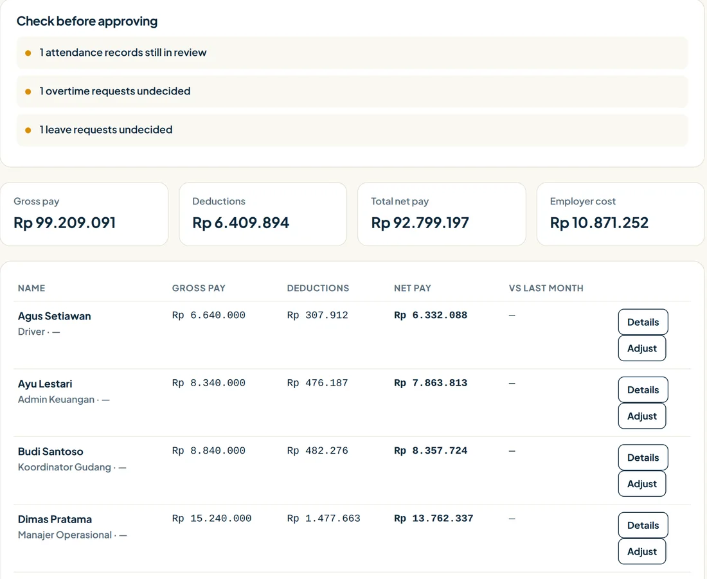Click deductions value Rp 482.276
Viewport: 707px width, 579px height.
coord(318,450)
